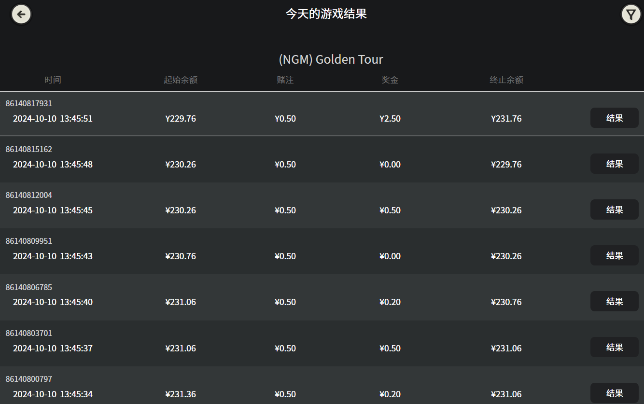Image resolution: width=644 pixels, height=404 pixels.
Task: Click the (NGM) Golden Tour game title
Action: (331, 59)
